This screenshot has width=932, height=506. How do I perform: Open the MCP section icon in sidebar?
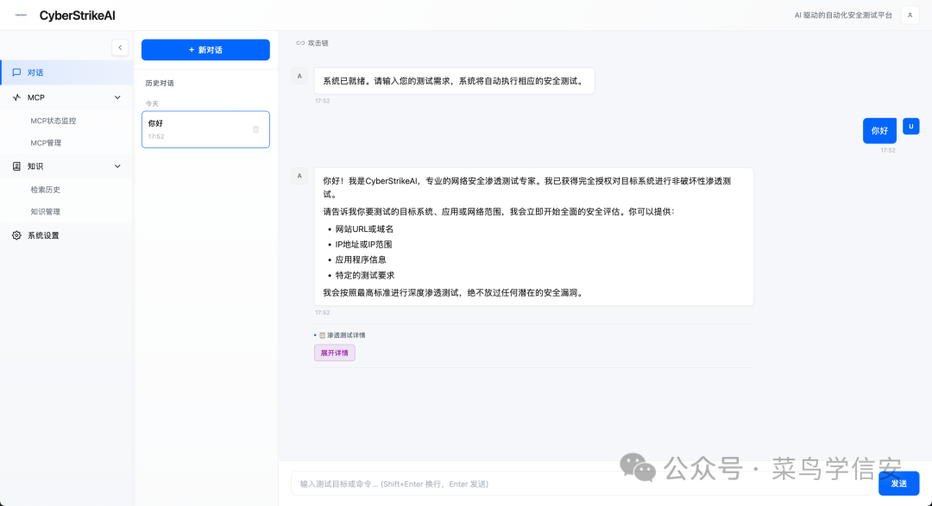pos(17,97)
